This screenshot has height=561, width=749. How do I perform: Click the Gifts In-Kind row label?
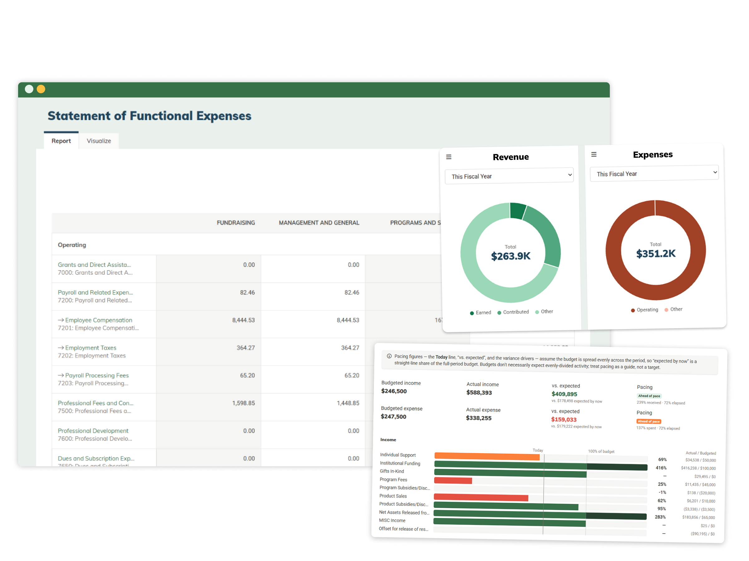point(392,471)
